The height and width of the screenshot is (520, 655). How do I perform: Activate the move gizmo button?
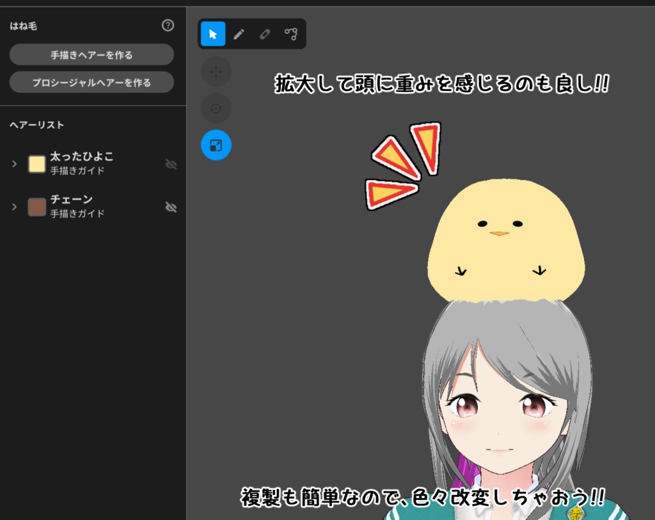(x=216, y=71)
